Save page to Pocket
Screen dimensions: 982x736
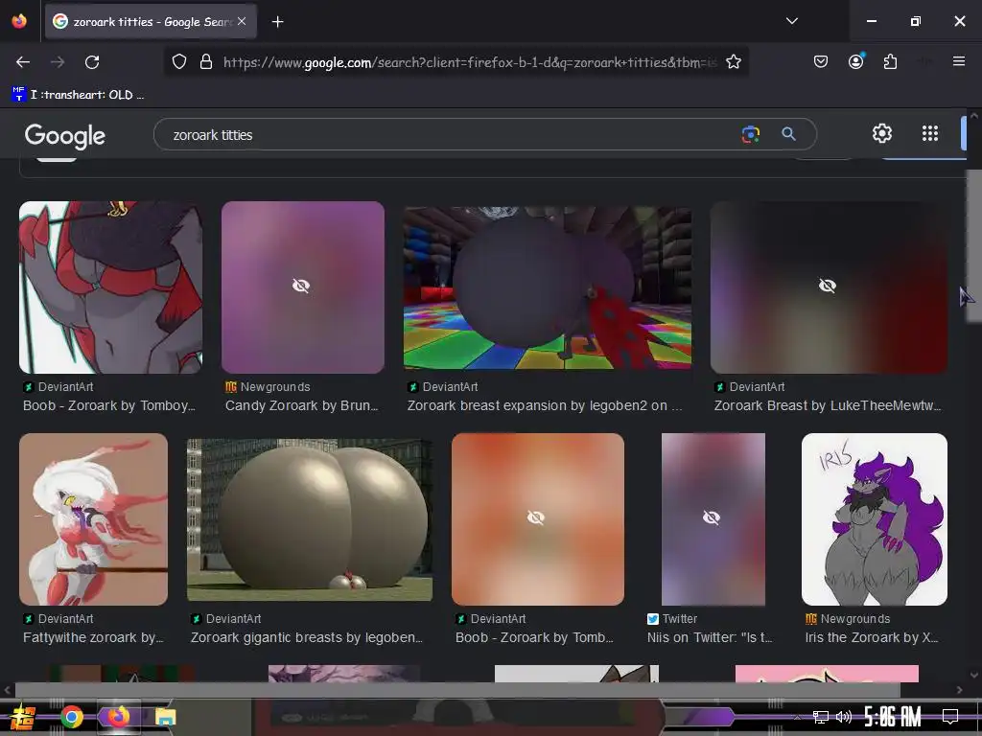(x=821, y=61)
